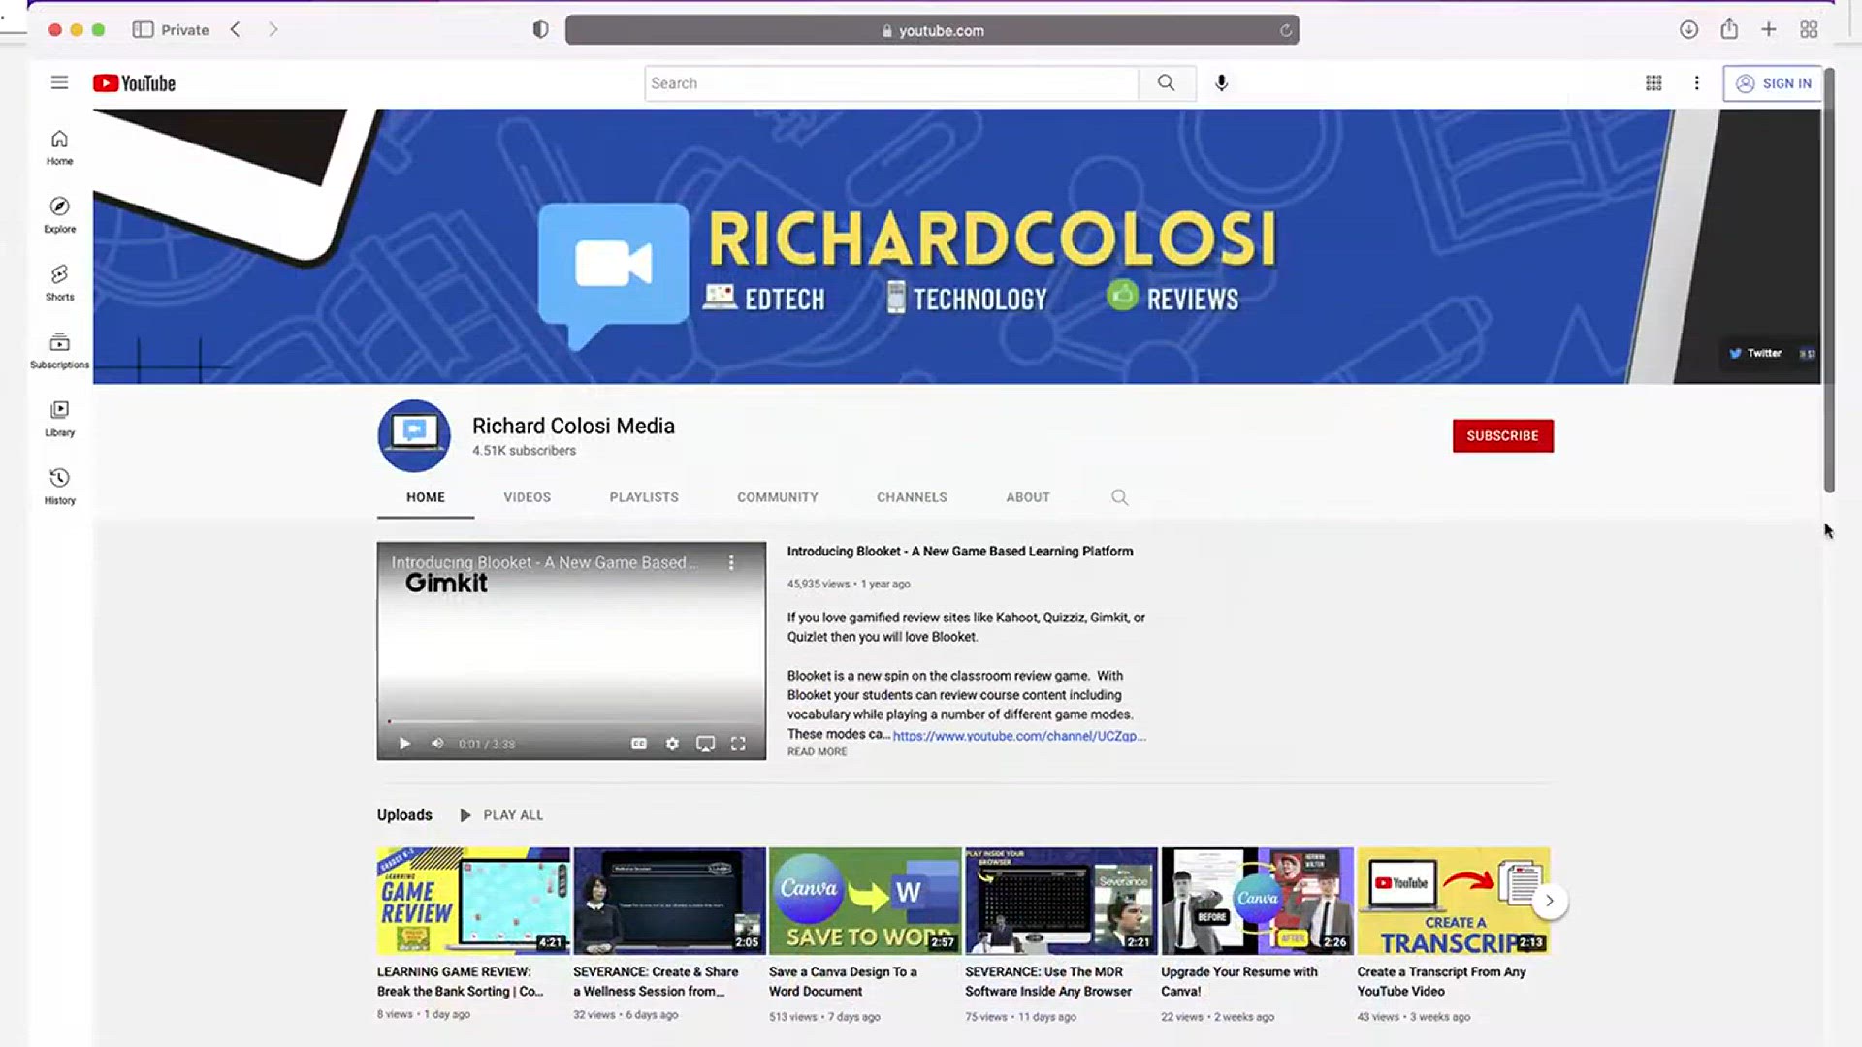Click PLAY ALL for Uploads
The height and width of the screenshot is (1047, 1862).
click(x=501, y=815)
